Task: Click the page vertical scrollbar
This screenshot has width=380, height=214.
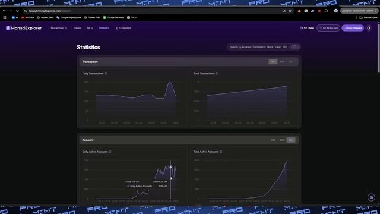Action: pos(379,48)
